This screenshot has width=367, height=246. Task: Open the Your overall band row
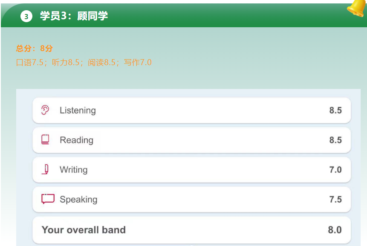pos(191,230)
